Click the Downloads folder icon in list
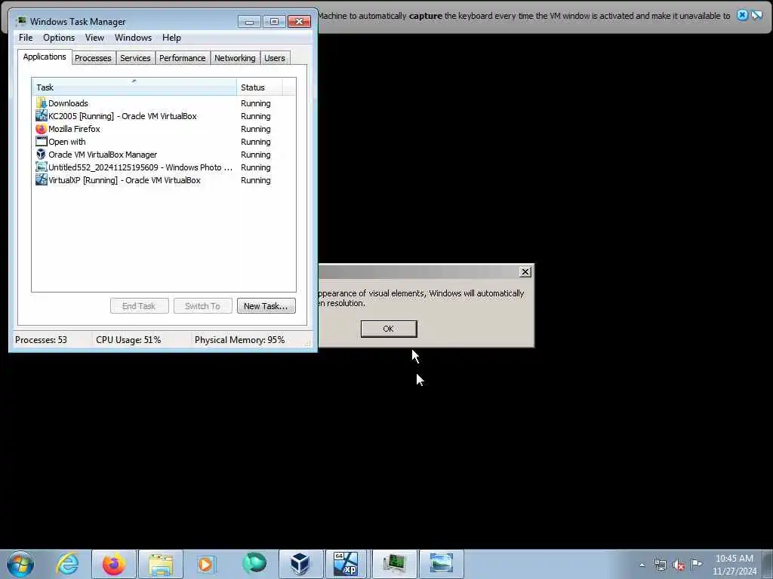Image resolution: width=773 pixels, height=579 pixels. coord(42,103)
